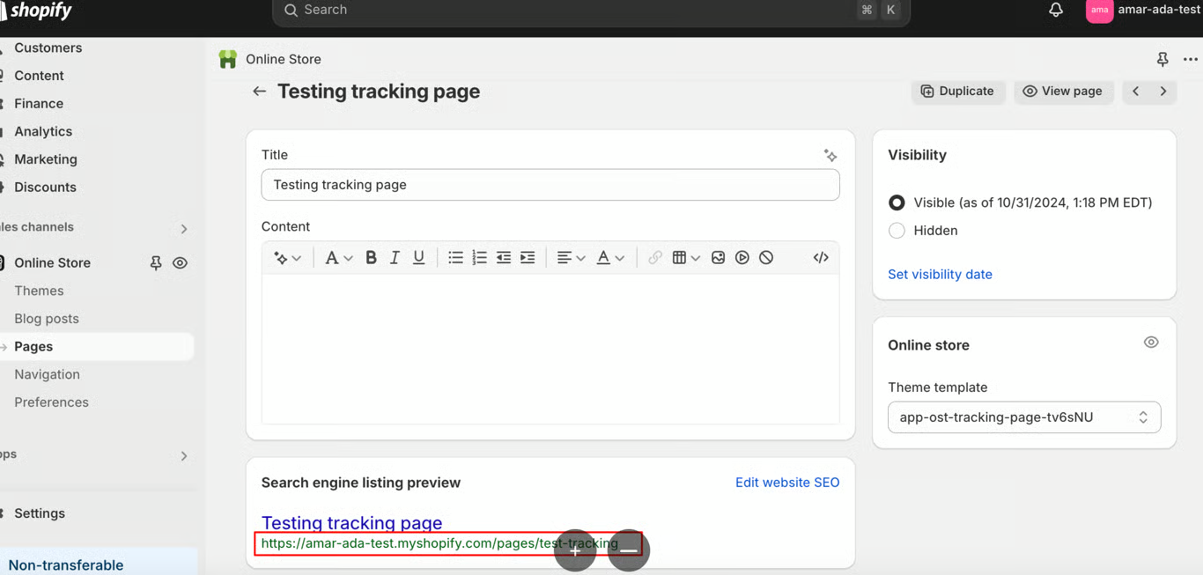This screenshot has width=1203, height=575.
Task: Click Testing tracking page SEO preview title
Action: (x=351, y=522)
